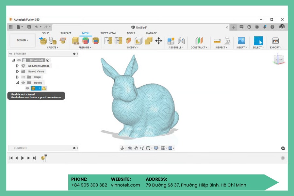Click the second Modify remesh tool icon

pos(118,41)
